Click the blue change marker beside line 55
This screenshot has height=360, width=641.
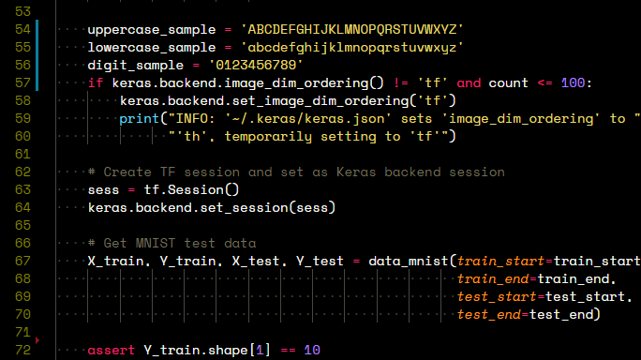(37, 48)
